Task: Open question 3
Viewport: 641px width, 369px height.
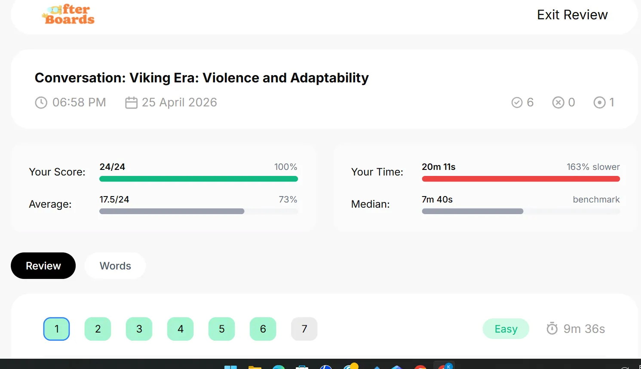Action: (139, 329)
